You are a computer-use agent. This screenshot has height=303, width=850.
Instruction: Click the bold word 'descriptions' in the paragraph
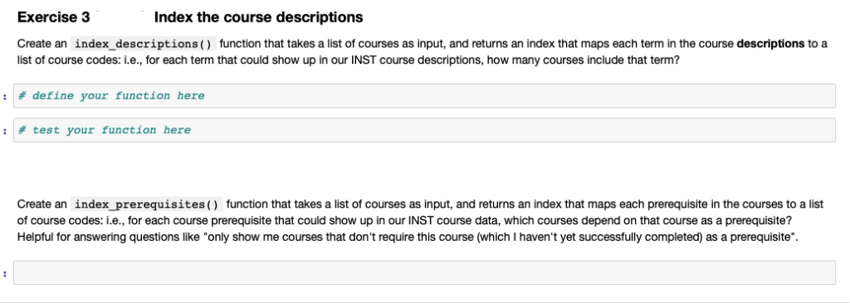771,44
